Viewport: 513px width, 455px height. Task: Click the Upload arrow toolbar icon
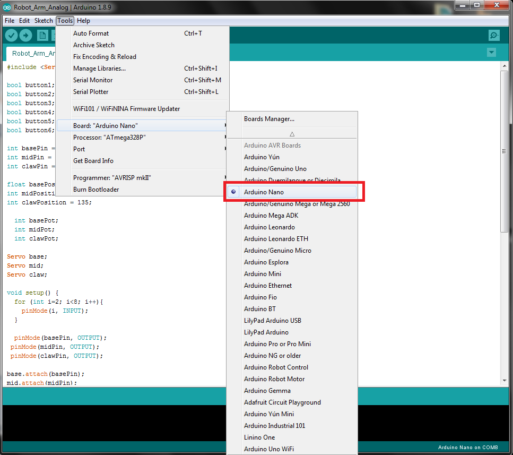click(x=25, y=35)
